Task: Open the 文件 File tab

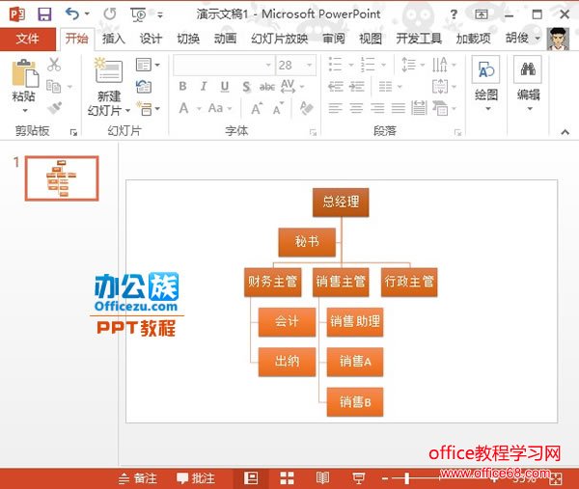Action: pos(28,39)
